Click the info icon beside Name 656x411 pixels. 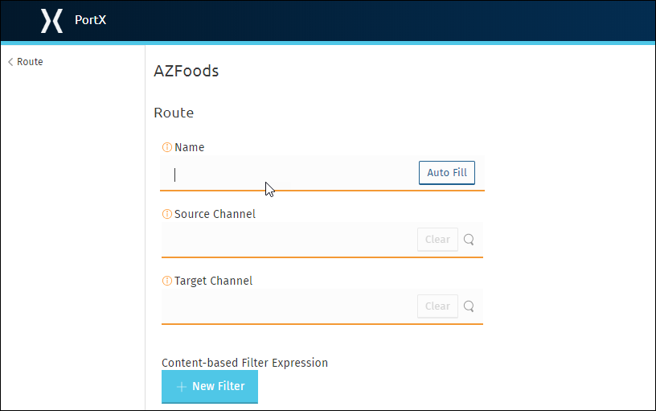[x=167, y=147]
